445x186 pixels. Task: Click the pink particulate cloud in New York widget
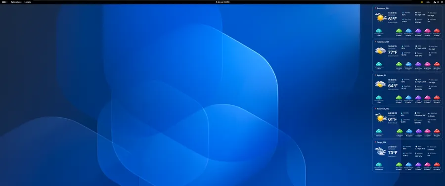click(428, 131)
